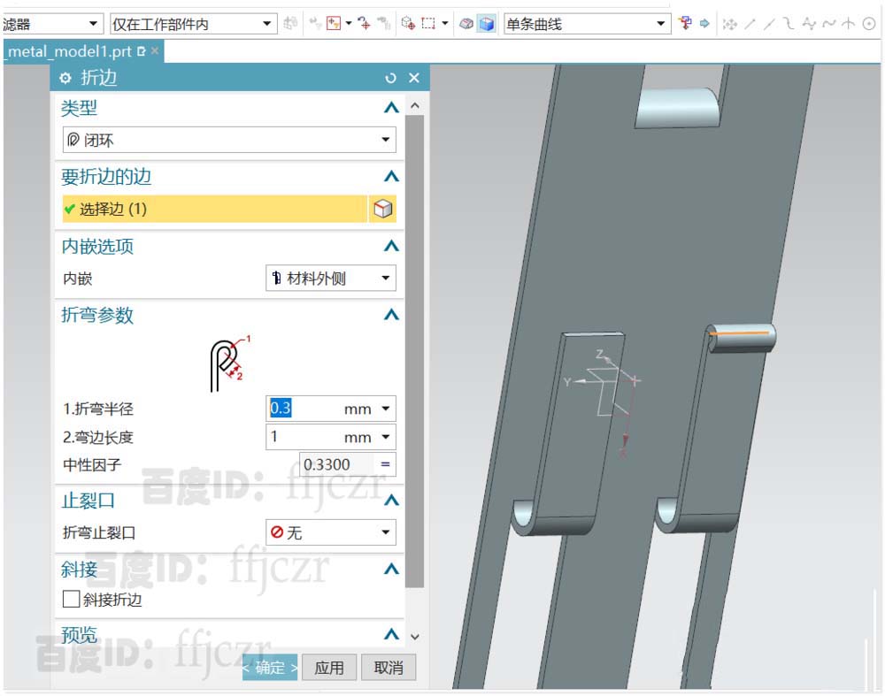885x696 pixels.
Task: Collapse the 预览 section
Action: click(x=391, y=634)
